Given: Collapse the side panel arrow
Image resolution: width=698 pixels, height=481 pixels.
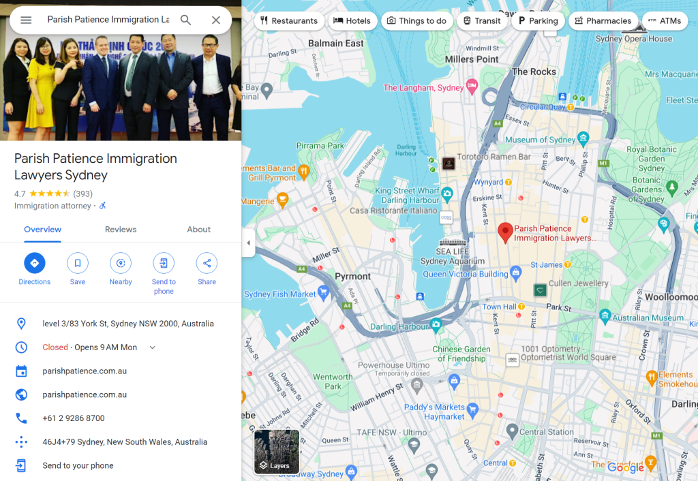Looking at the screenshot, I should [248, 243].
